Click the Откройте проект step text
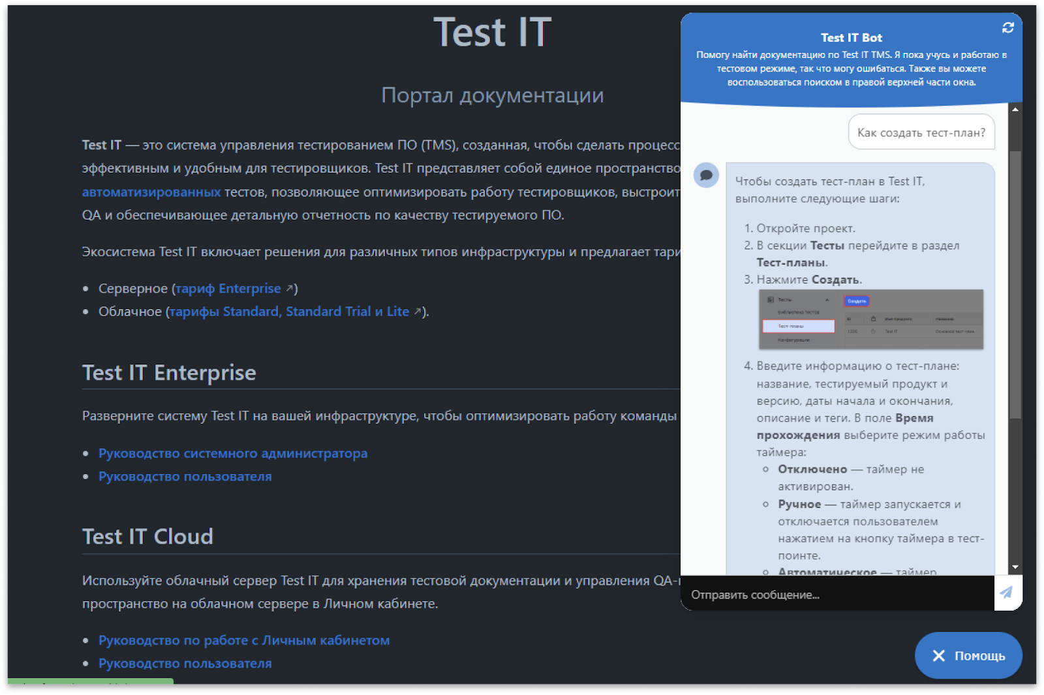The height and width of the screenshot is (695, 1044). [806, 228]
